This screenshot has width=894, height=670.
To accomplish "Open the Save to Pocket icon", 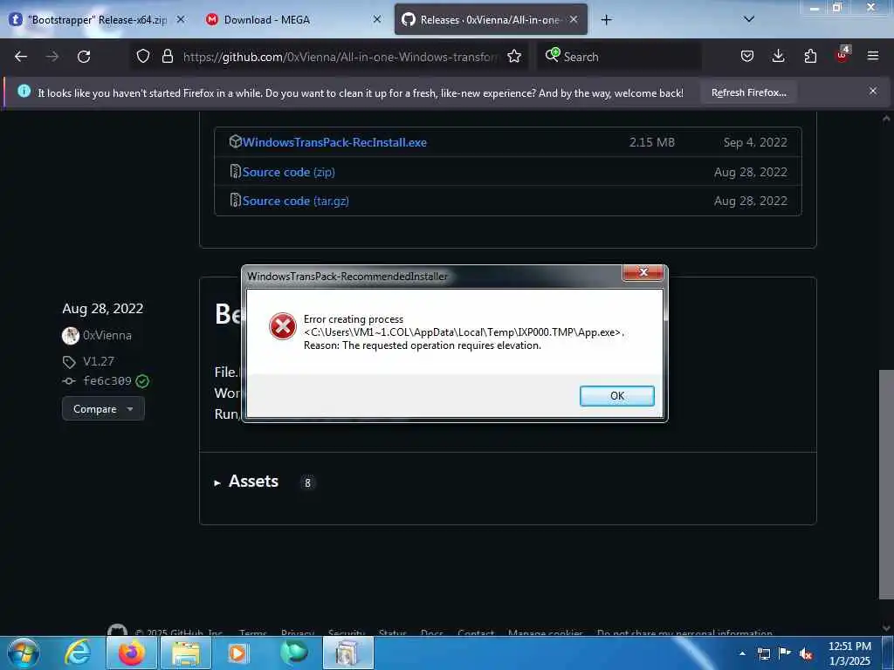I will pyautogui.click(x=747, y=57).
